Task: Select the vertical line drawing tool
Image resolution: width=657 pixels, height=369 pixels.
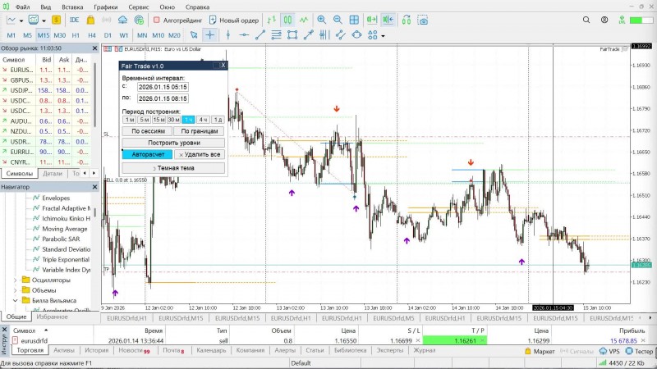Action: [x=227, y=34]
